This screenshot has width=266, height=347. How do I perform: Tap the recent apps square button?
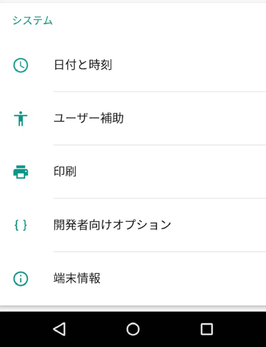coord(207,329)
